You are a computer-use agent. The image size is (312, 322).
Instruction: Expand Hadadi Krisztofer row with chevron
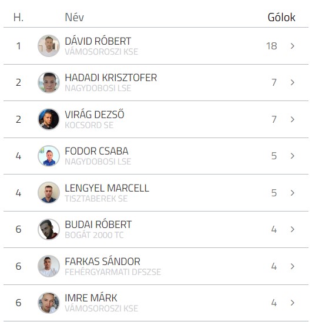(x=293, y=82)
